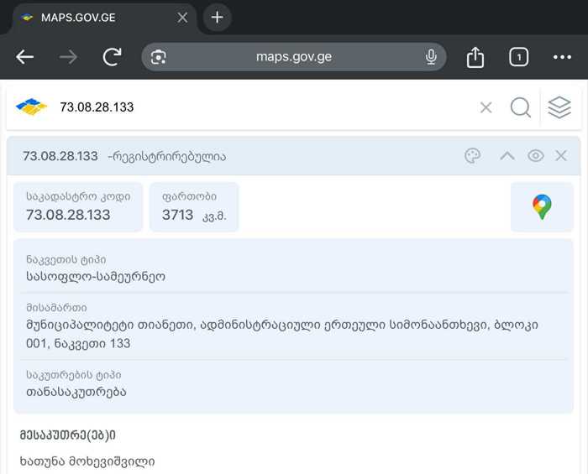
Task: Tap the browser share icon
Action: point(475,57)
